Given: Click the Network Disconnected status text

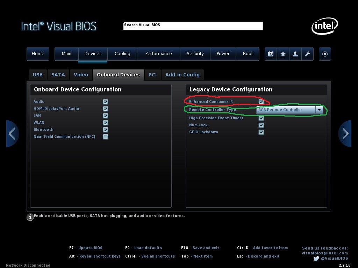Looking at the screenshot, I should pyautogui.click(x=28, y=265).
